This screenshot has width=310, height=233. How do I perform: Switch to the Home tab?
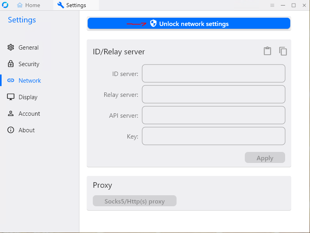click(28, 6)
